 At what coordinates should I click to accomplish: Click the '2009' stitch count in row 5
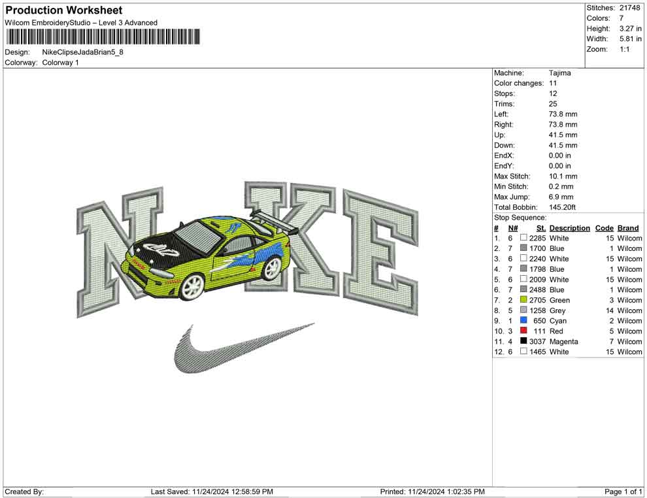538,279
